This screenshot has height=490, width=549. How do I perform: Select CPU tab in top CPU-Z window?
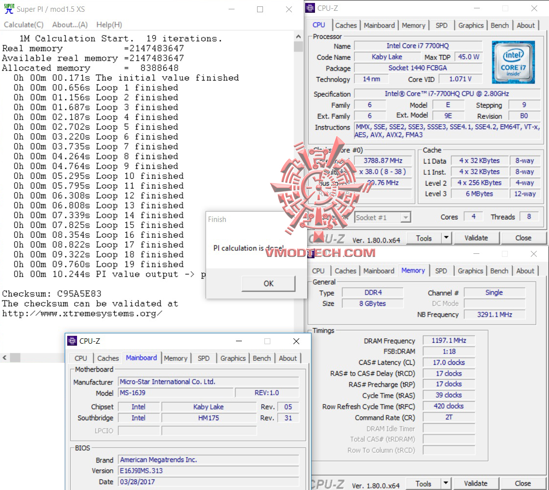[x=318, y=25]
